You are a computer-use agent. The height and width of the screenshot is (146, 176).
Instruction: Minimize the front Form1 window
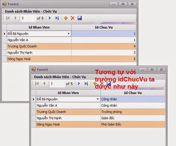143,70
